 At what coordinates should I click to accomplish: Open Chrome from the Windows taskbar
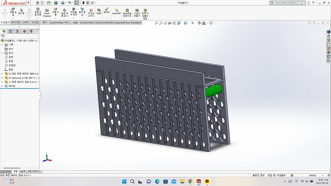pos(190,181)
